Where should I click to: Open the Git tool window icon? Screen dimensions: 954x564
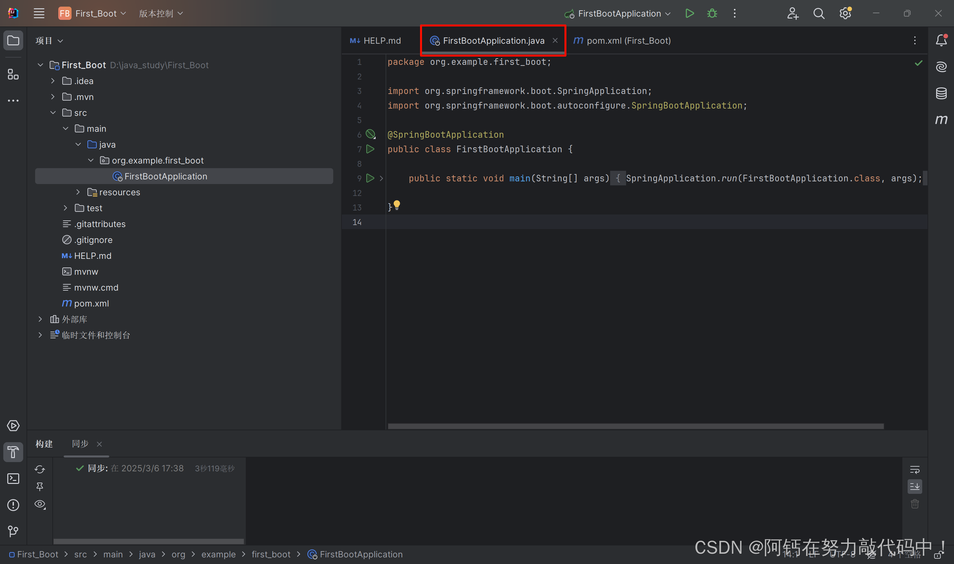[x=13, y=531]
